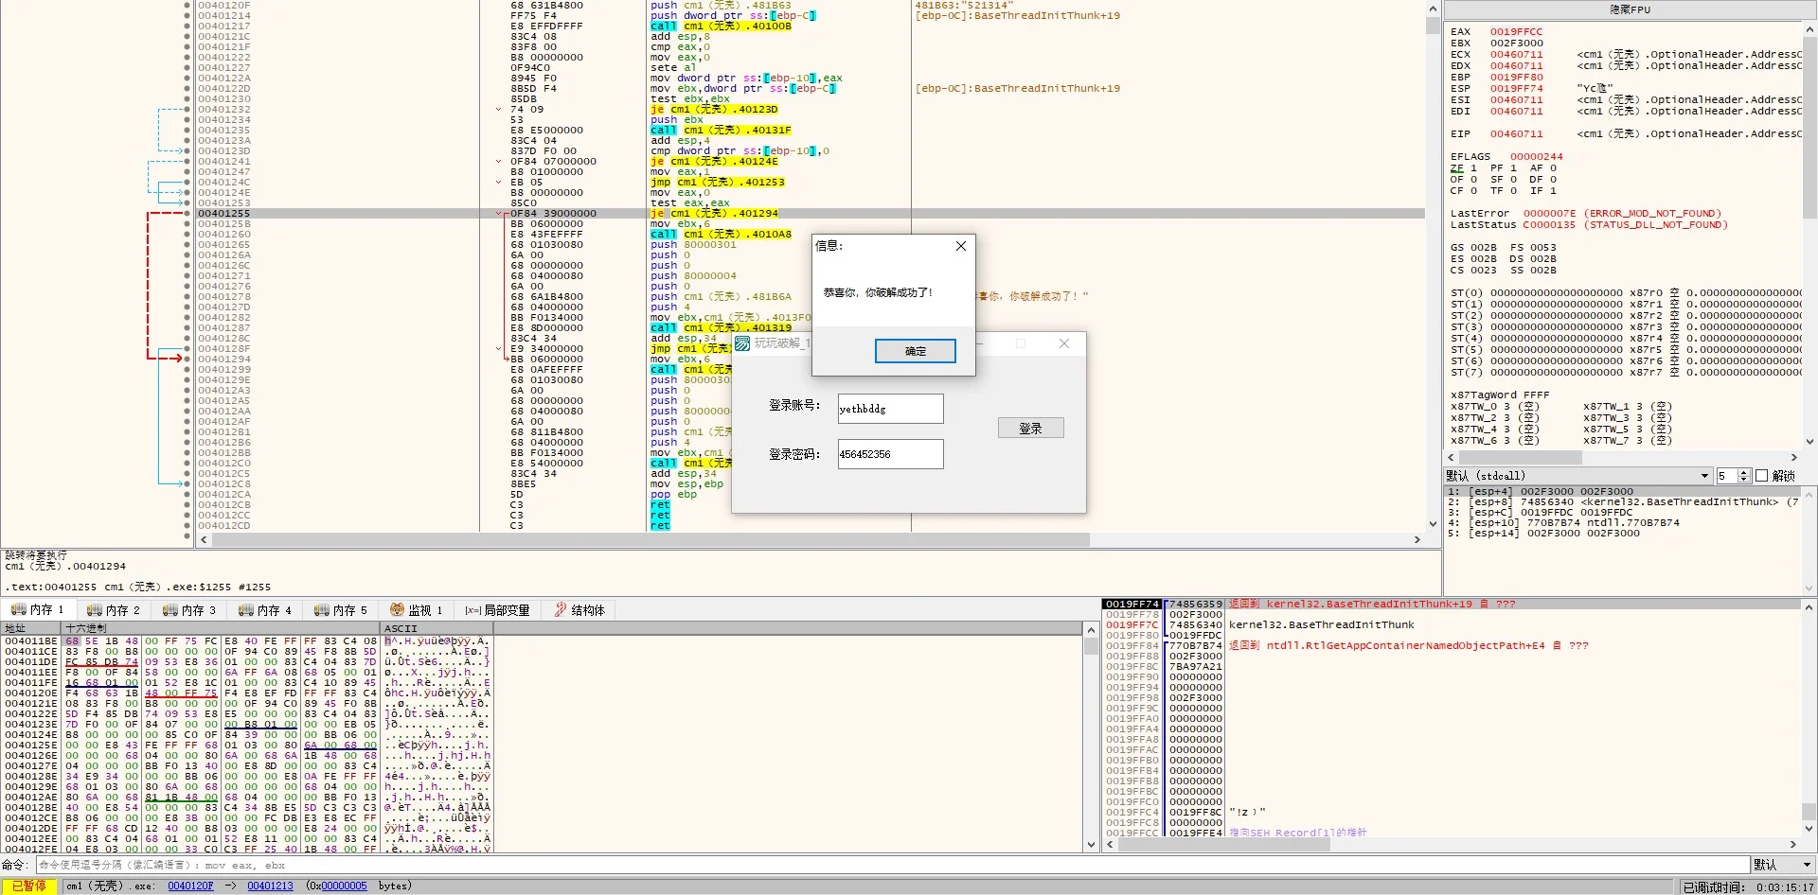Viewport: 1818px width, 895px height.
Task: Toggle breakpoint dot at address 0040128F
Action: [x=187, y=349]
